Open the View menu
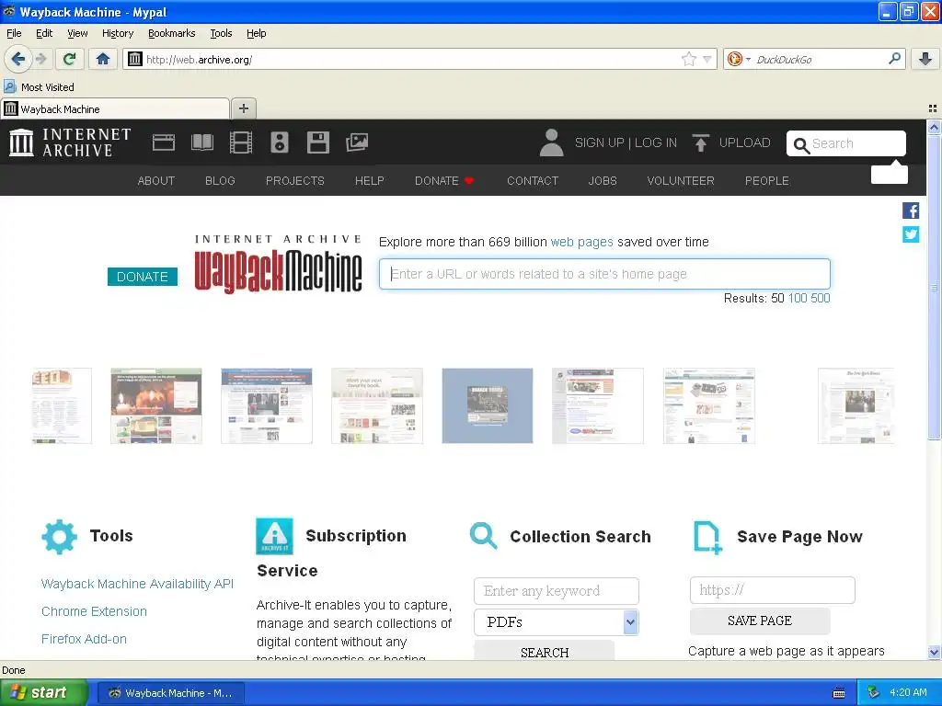 click(x=77, y=33)
